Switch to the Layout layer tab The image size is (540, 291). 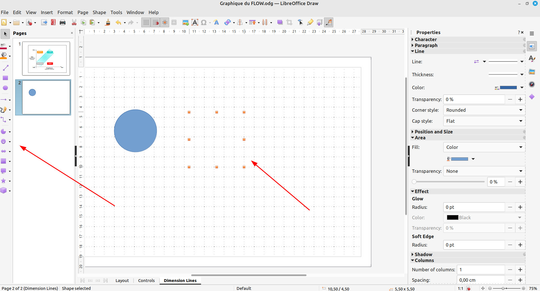[122, 281]
